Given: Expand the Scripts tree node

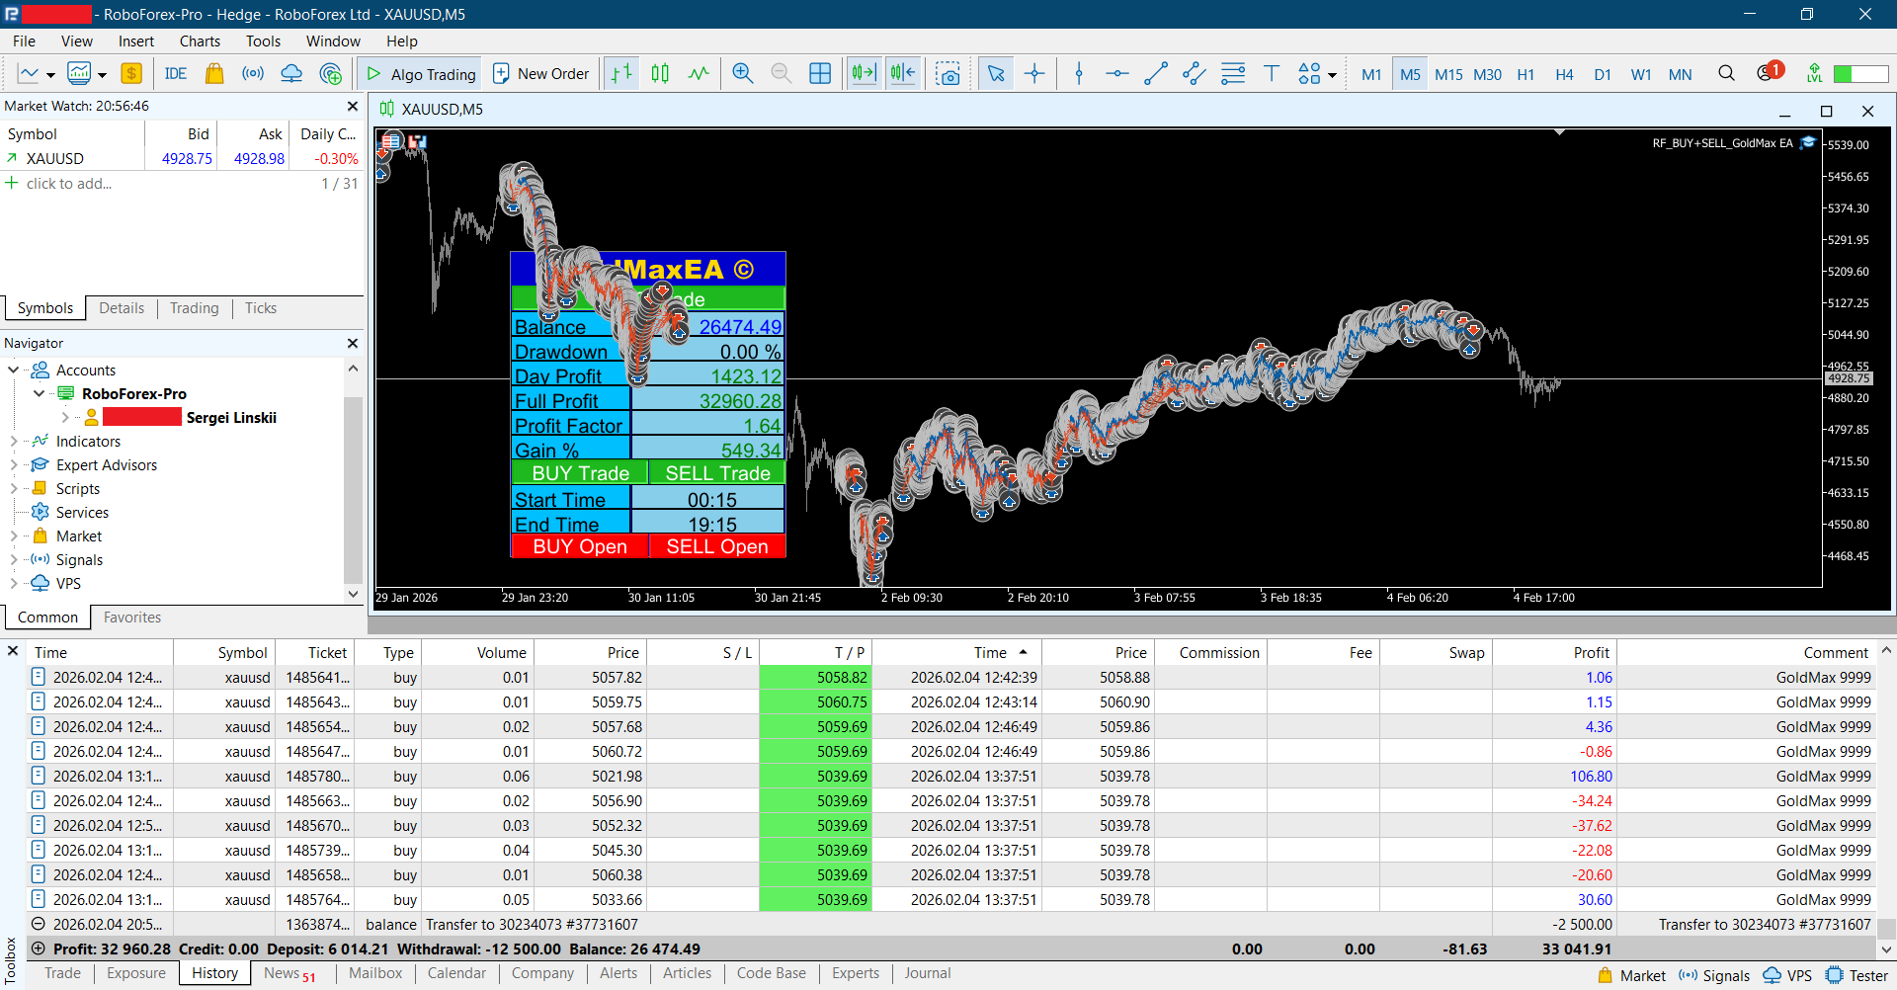Looking at the screenshot, I should pyautogui.click(x=14, y=489).
